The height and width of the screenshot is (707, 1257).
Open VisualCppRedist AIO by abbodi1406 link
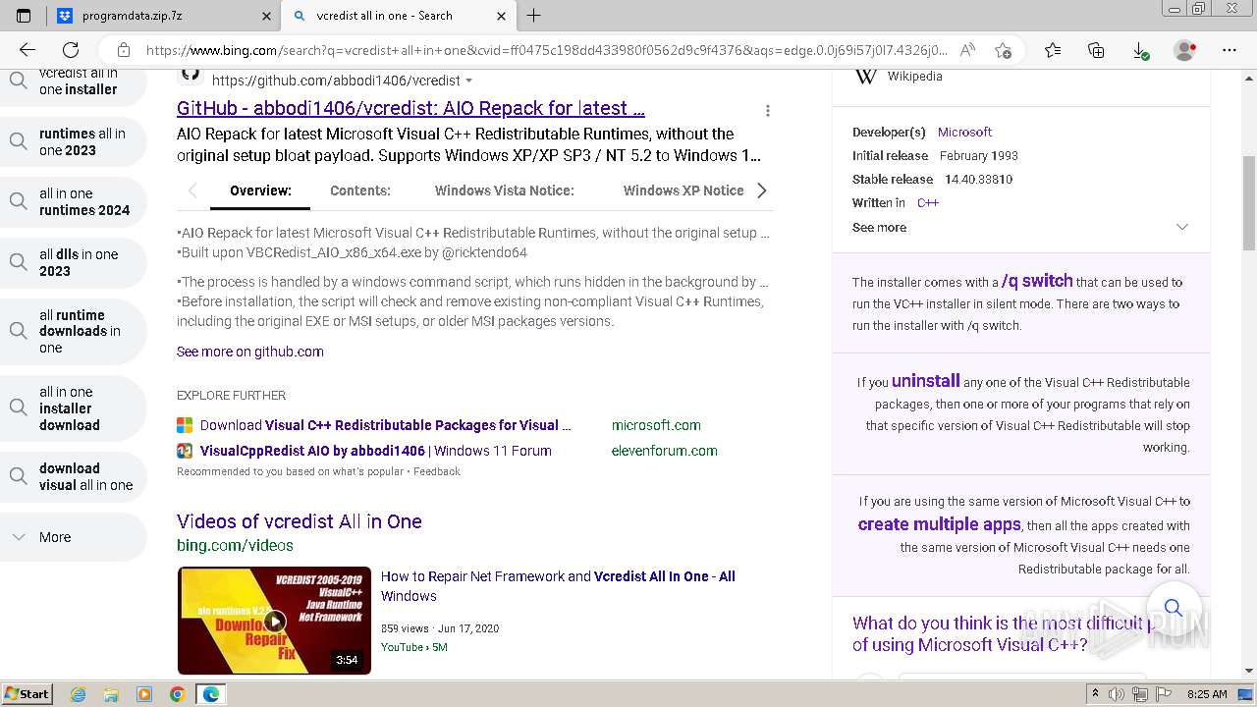(375, 451)
